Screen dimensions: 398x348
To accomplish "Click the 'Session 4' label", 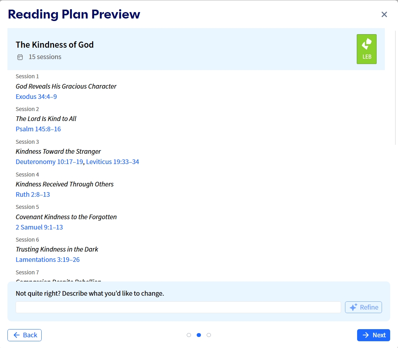I will (x=27, y=174).
